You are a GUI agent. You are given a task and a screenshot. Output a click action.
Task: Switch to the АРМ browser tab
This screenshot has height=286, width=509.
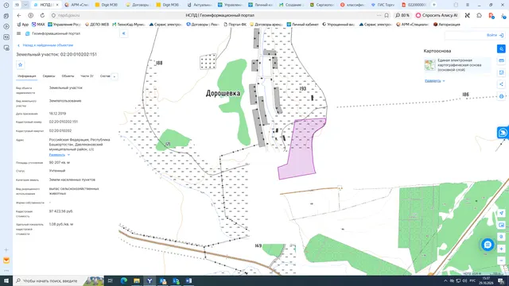click(76, 5)
